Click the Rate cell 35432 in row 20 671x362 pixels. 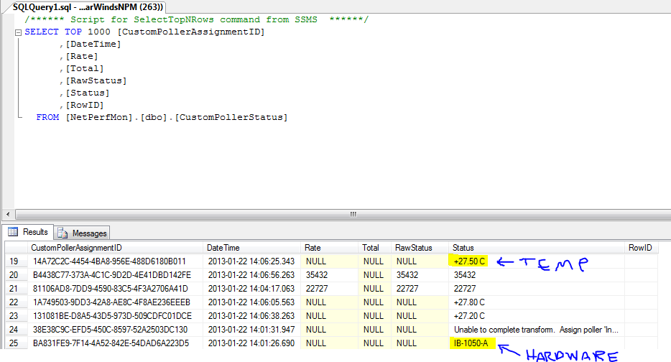coord(329,275)
